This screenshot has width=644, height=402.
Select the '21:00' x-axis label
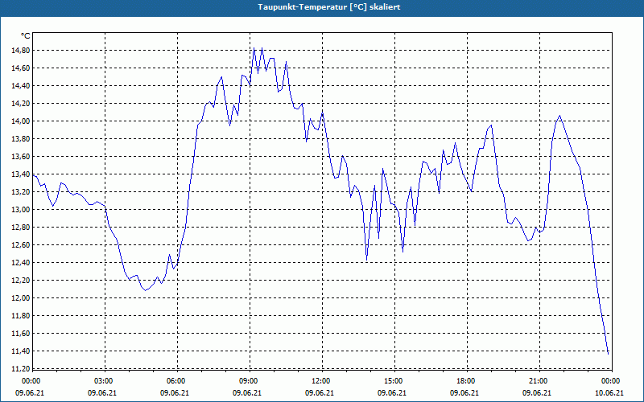coord(538,380)
